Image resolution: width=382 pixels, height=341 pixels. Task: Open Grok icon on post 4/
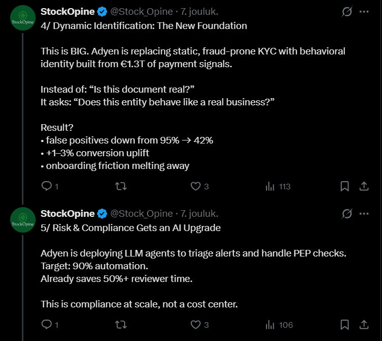[x=347, y=11]
